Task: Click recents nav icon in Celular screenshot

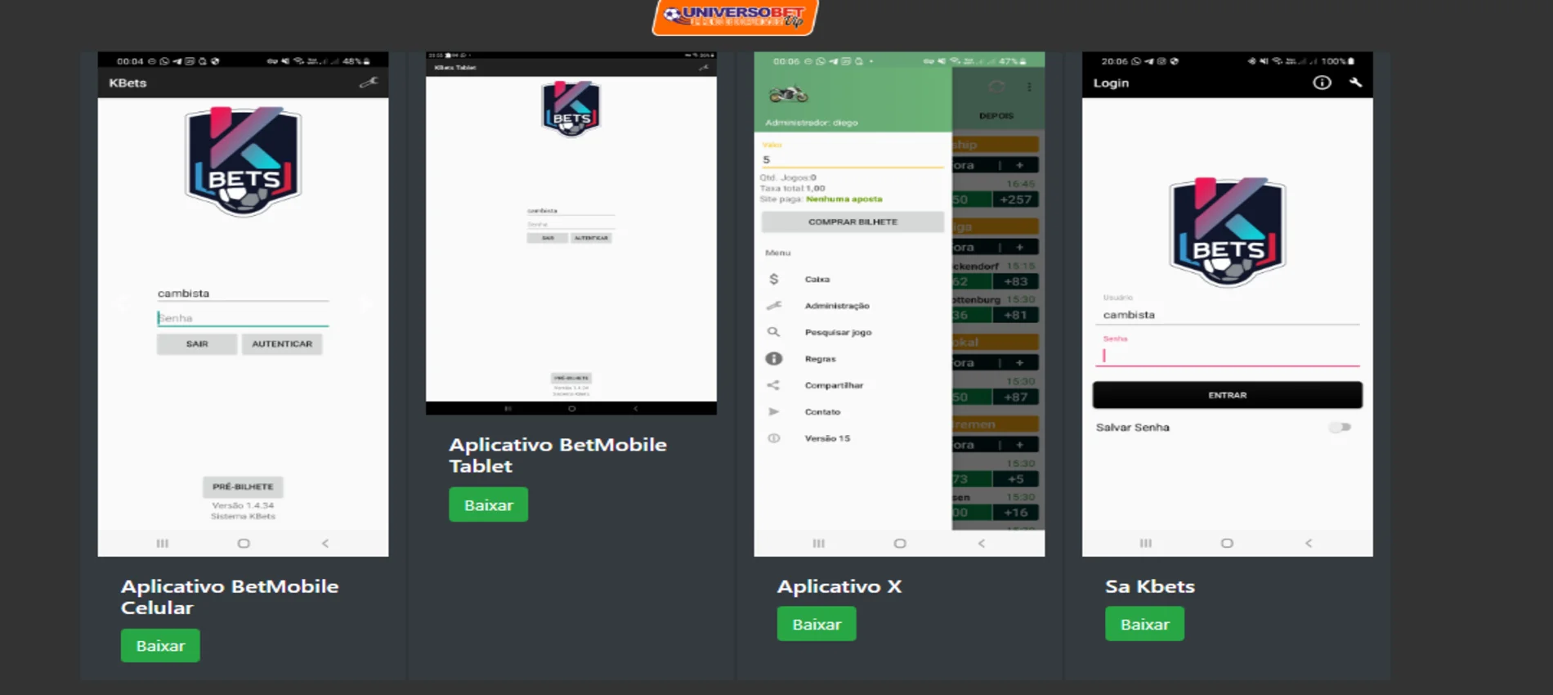Action: point(163,543)
